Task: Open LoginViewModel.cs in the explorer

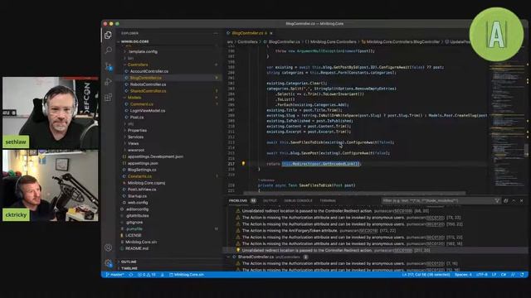Action: click(148, 111)
